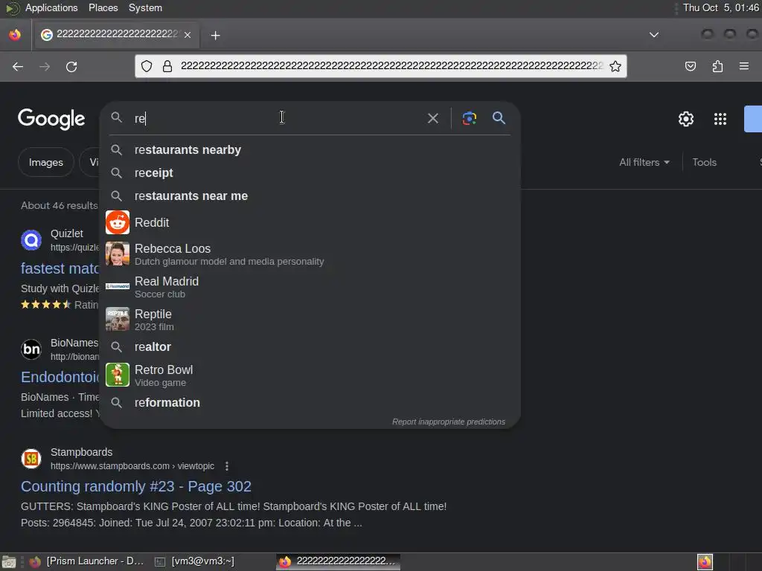Open the Save to Pocket icon
This screenshot has width=762, height=571.
pyautogui.click(x=691, y=66)
